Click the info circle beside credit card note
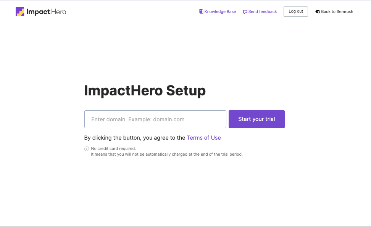Image resolution: width=371 pixels, height=227 pixels. point(87,149)
